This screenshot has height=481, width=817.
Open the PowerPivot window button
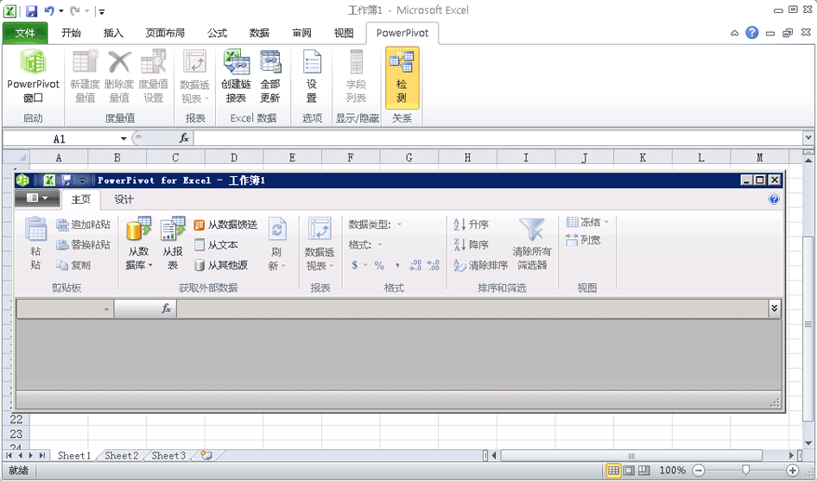(33, 76)
